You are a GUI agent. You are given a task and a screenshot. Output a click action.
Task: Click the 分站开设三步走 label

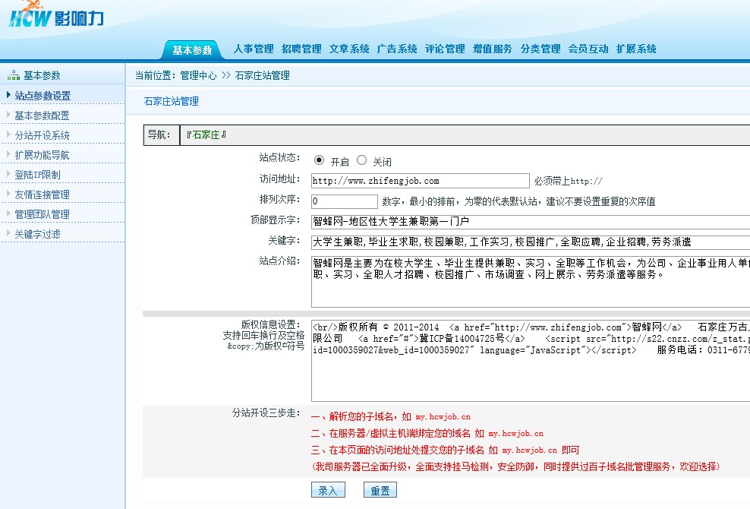coord(266,413)
